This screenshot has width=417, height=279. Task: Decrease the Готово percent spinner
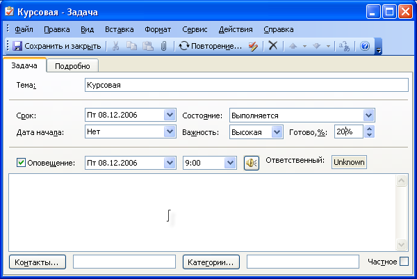tap(369, 135)
